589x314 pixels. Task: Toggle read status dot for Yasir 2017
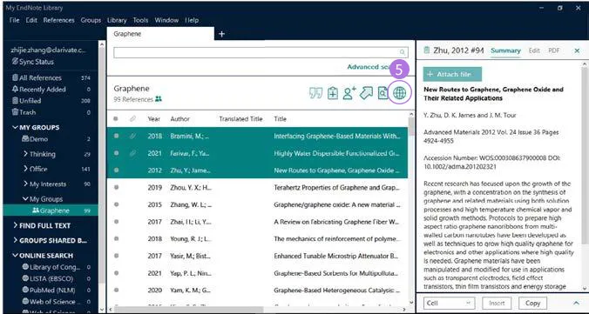pos(116,256)
